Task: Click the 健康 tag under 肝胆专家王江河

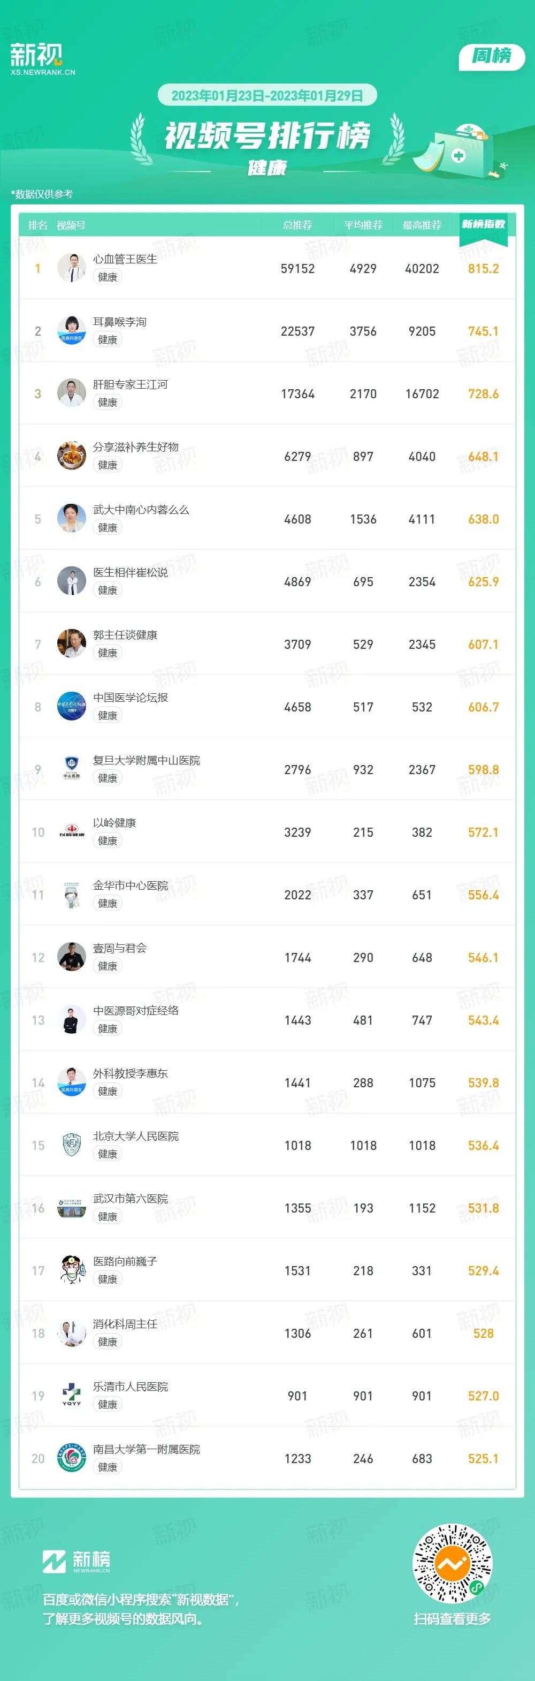Action: [x=108, y=403]
